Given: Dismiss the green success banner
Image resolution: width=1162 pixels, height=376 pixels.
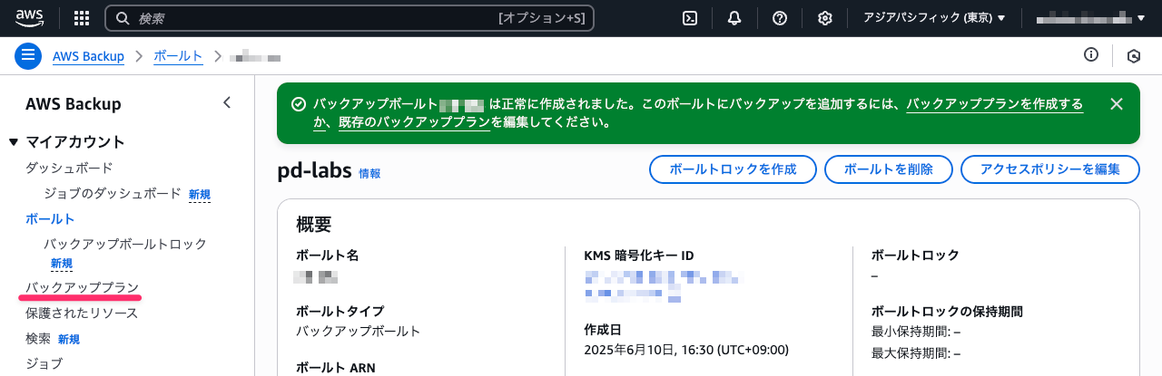Looking at the screenshot, I should point(1117,104).
